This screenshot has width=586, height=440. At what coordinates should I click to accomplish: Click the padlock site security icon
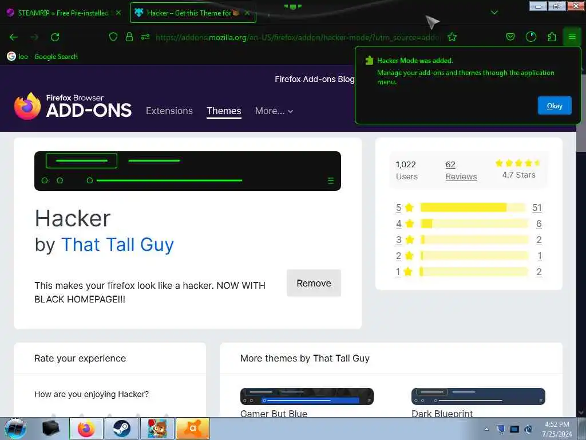(x=129, y=37)
